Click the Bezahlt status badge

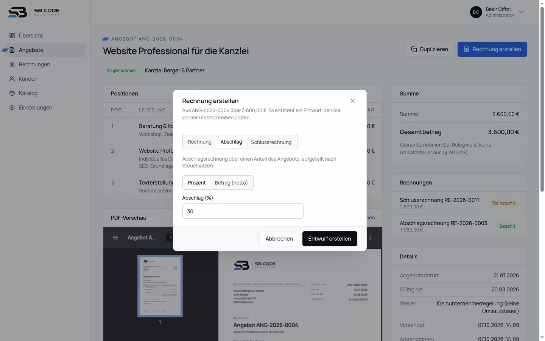pos(507,226)
